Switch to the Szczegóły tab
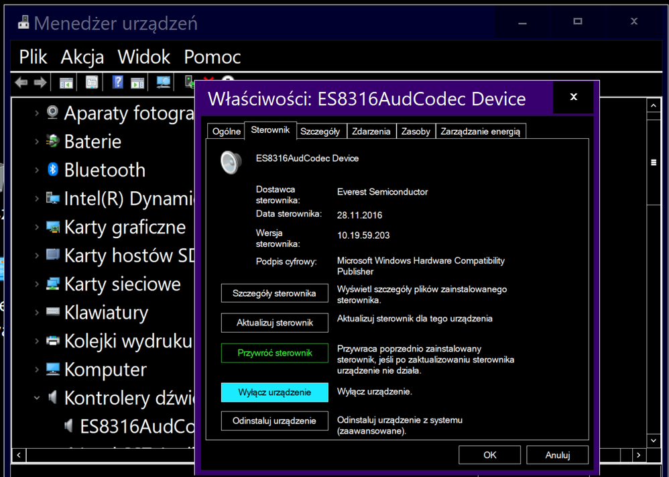 pos(320,131)
